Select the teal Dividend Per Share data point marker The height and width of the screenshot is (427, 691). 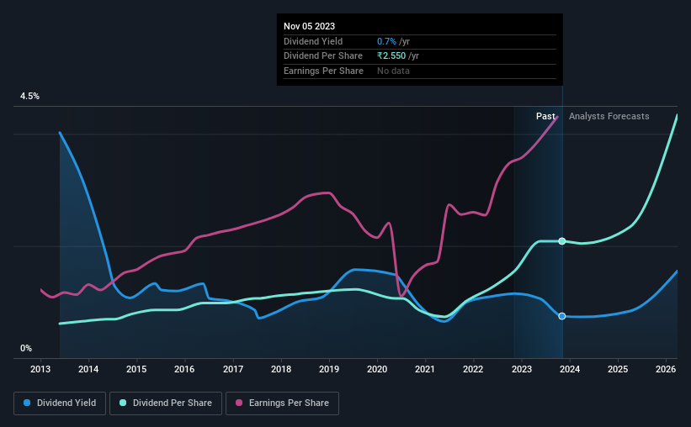click(x=562, y=240)
